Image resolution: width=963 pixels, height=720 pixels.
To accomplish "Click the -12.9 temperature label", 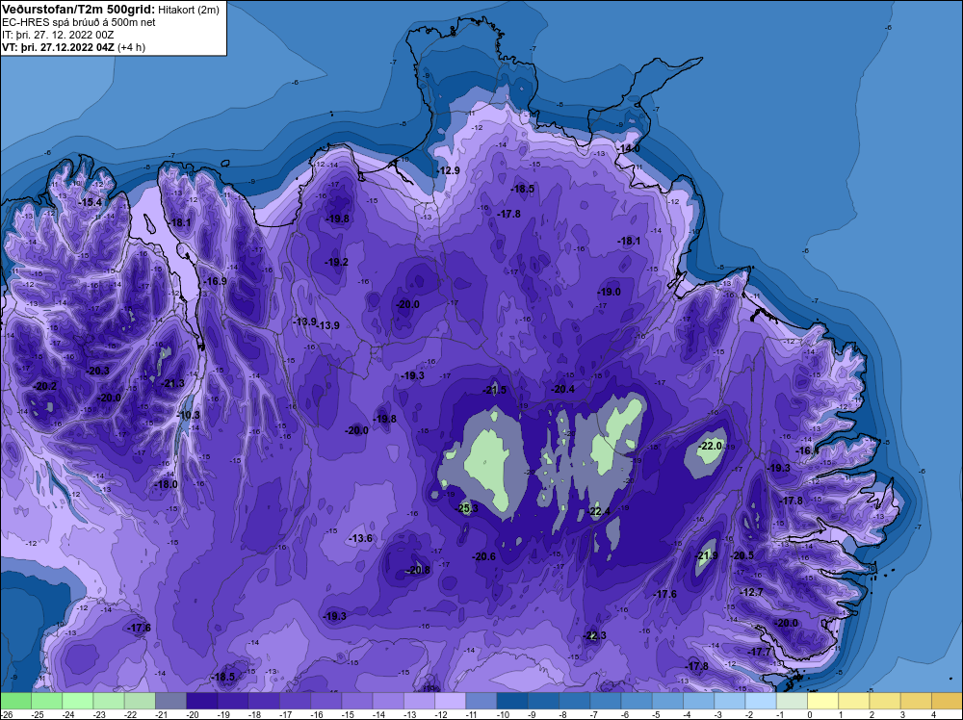I will (x=449, y=170).
